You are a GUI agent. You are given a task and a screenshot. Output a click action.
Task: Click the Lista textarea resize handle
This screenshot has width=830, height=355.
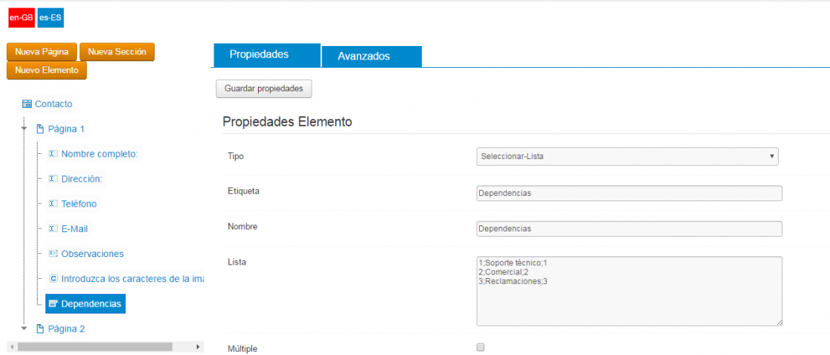tap(779, 322)
